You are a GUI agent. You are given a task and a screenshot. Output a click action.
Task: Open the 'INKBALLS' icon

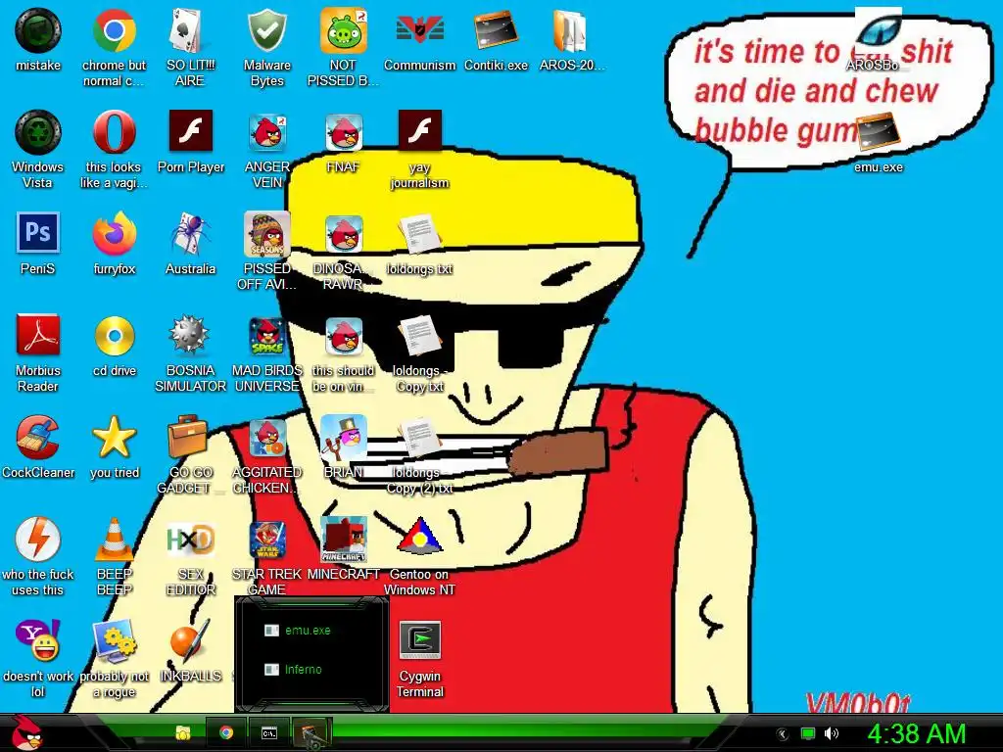click(190, 640)
